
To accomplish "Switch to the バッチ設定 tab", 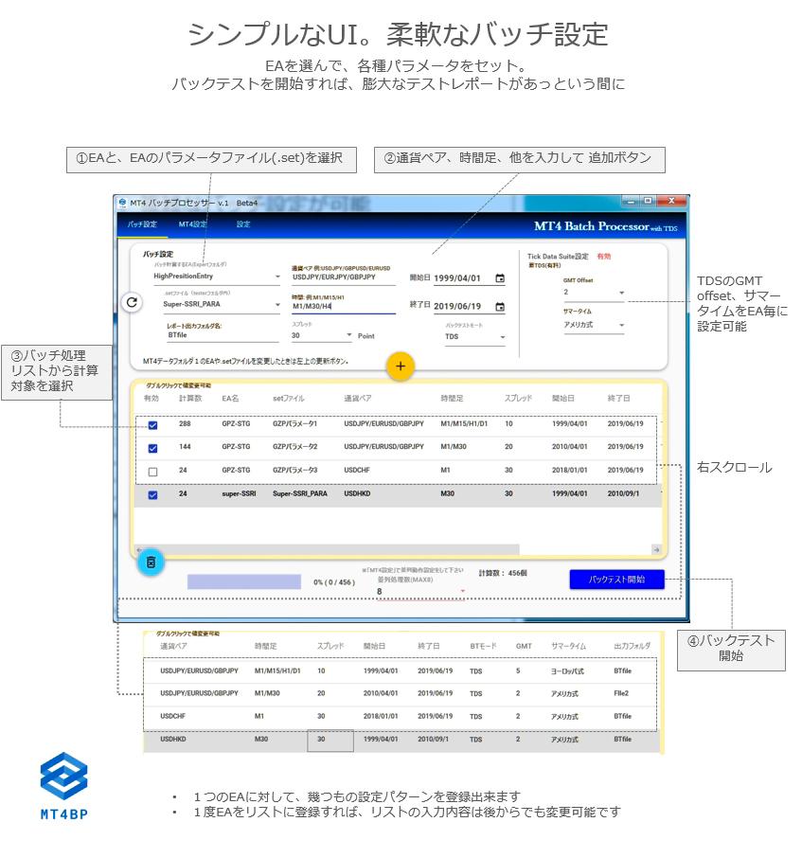I will (142, 224).
